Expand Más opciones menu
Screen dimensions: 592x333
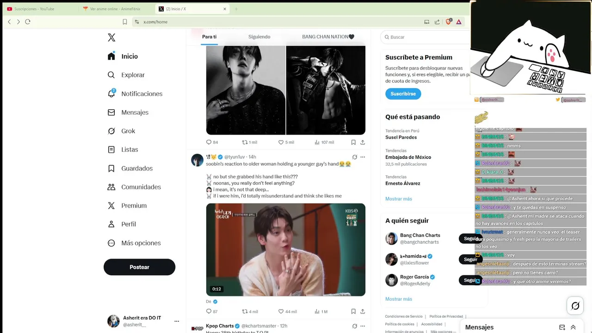click(x=134, y=243)
